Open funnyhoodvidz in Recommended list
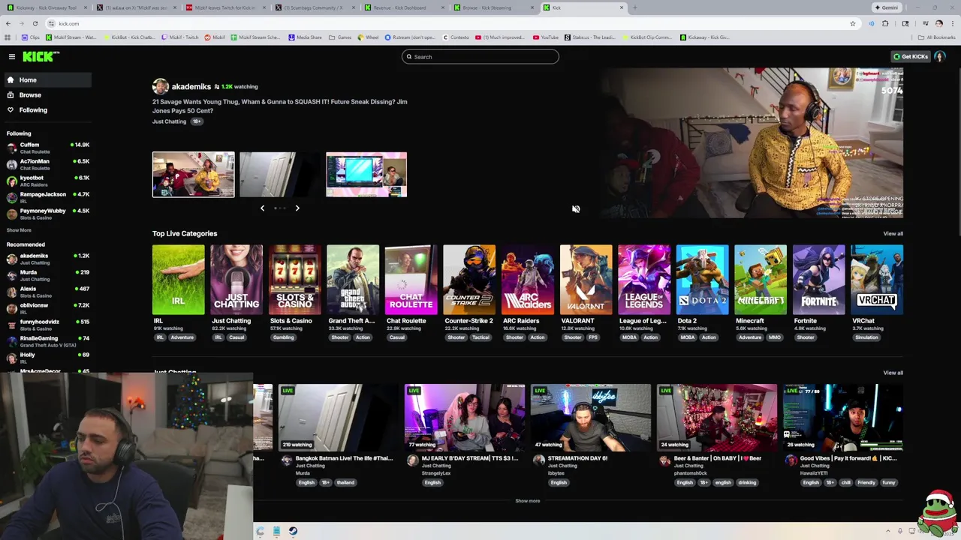Viewport: 961px width, 540px height. (47, 325)
